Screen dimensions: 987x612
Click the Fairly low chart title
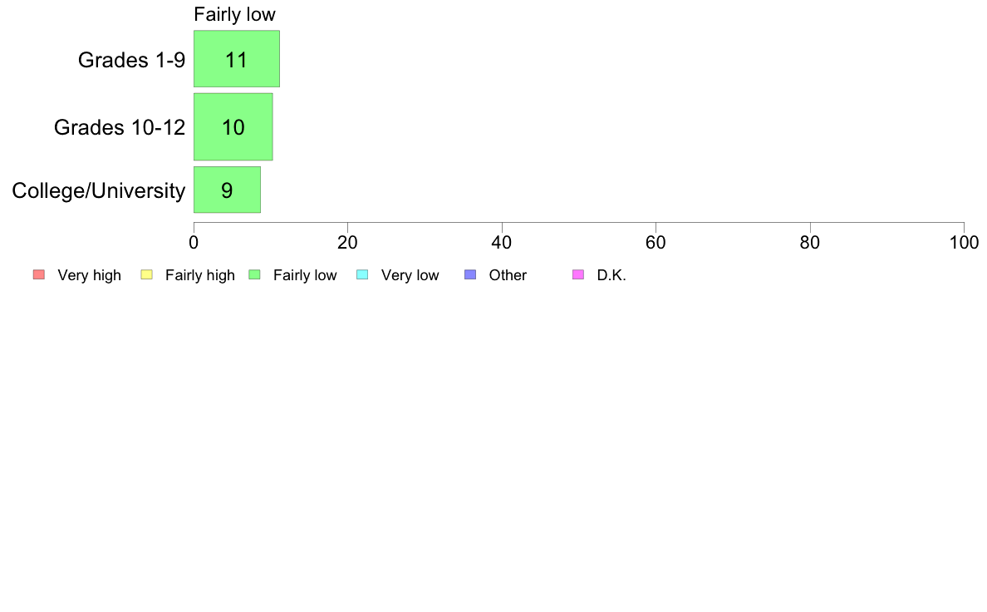pos(235,14)
